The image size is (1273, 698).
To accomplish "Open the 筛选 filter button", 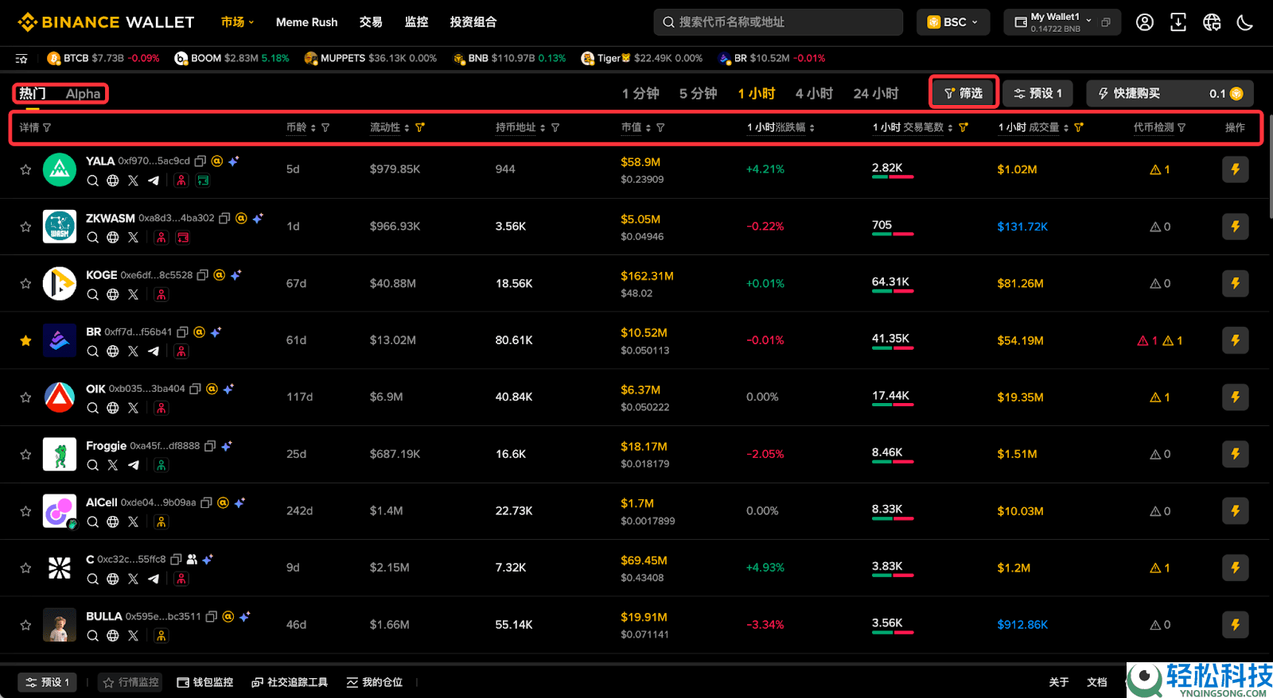I will click(x=963, y=94).
